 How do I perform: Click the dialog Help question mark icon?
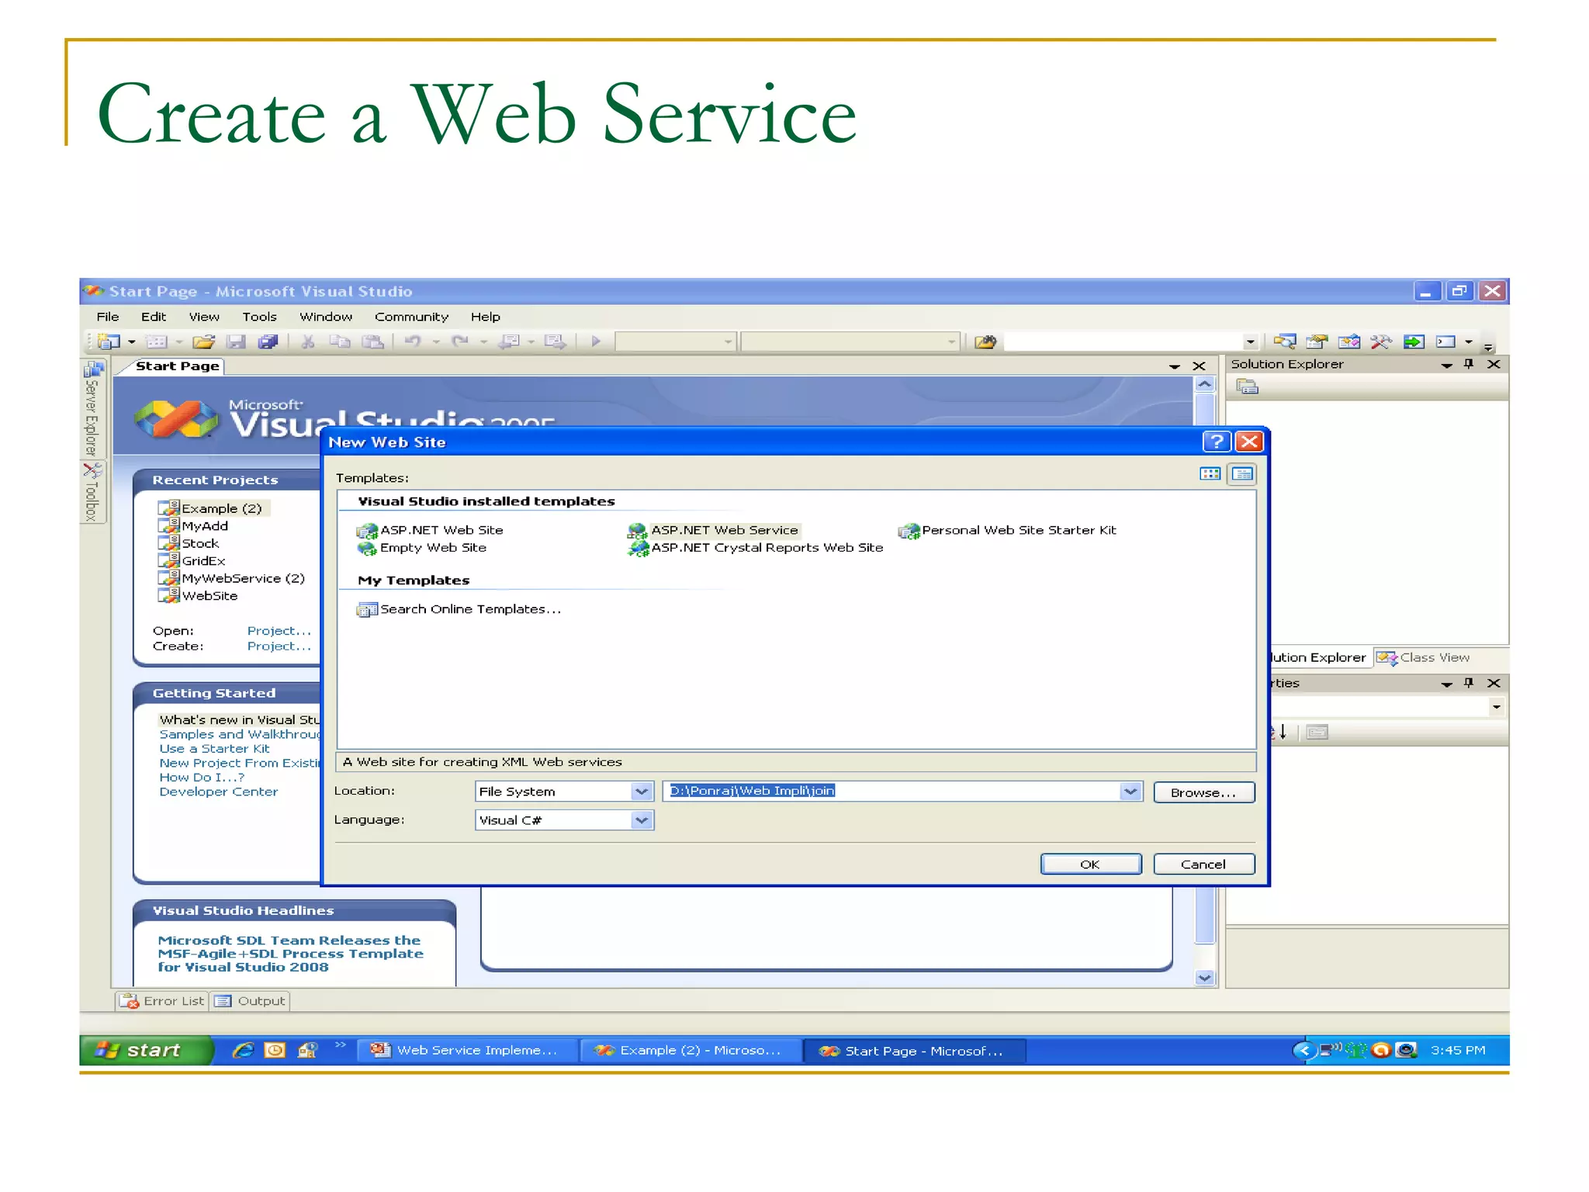click(1217, 442)
